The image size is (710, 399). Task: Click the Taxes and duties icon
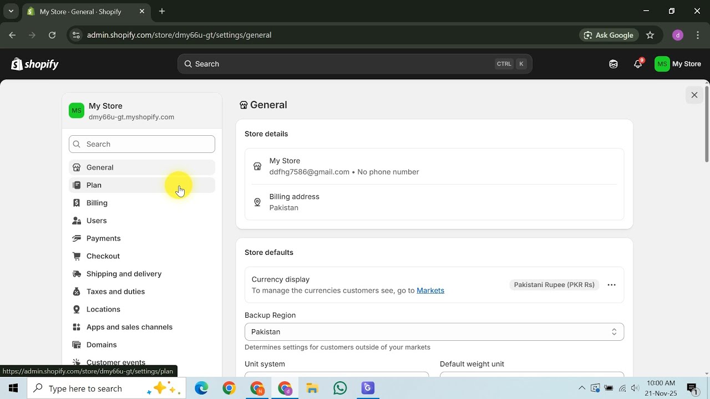click(77, 291)
